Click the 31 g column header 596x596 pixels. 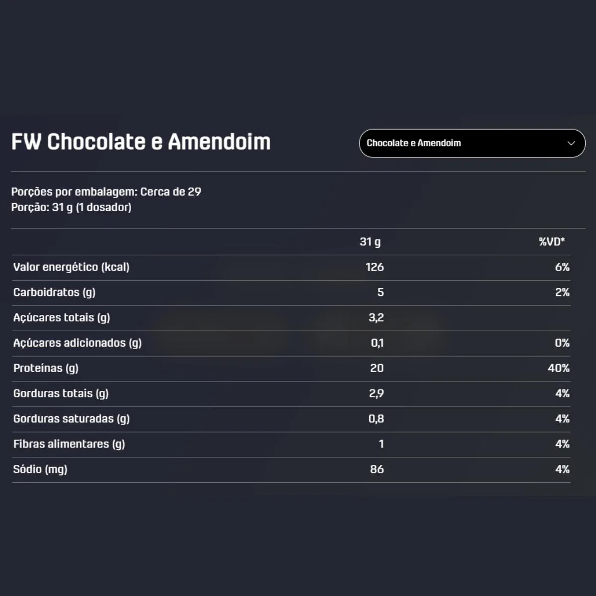point(370,242)
